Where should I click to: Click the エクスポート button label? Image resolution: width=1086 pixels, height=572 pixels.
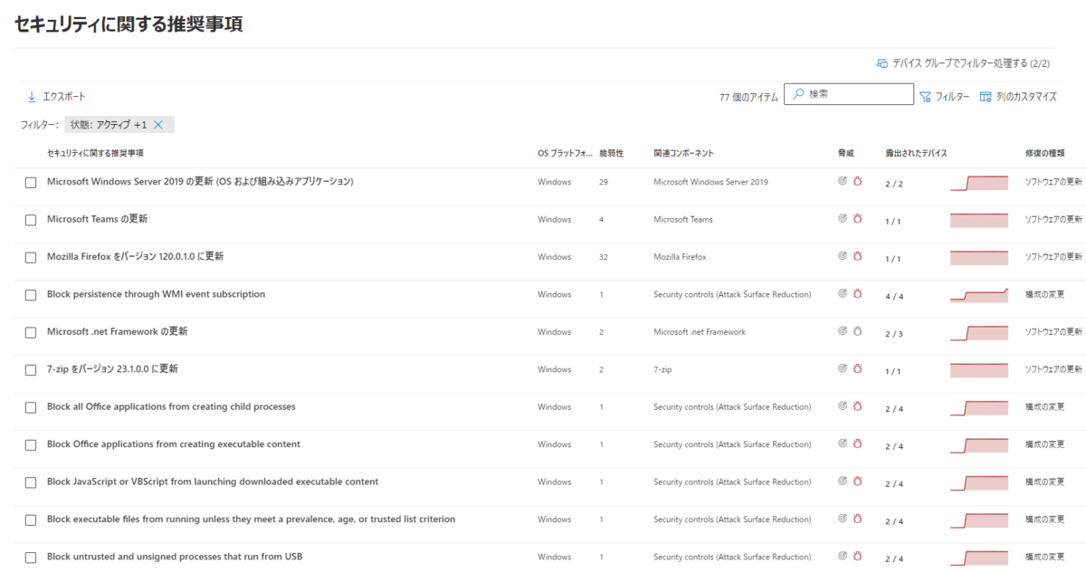pyautogui.click(x=64, y=96)
